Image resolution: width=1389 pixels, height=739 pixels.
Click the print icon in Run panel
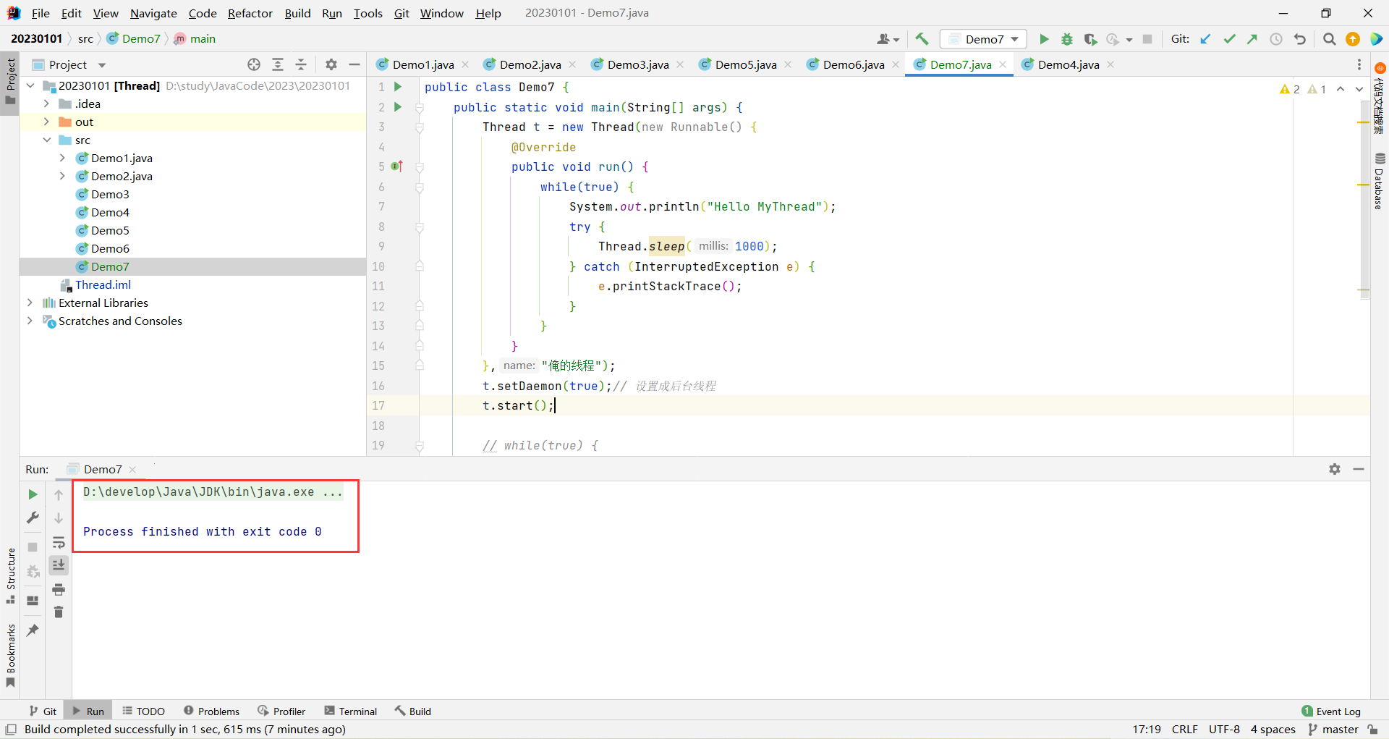tap(59, 589)
